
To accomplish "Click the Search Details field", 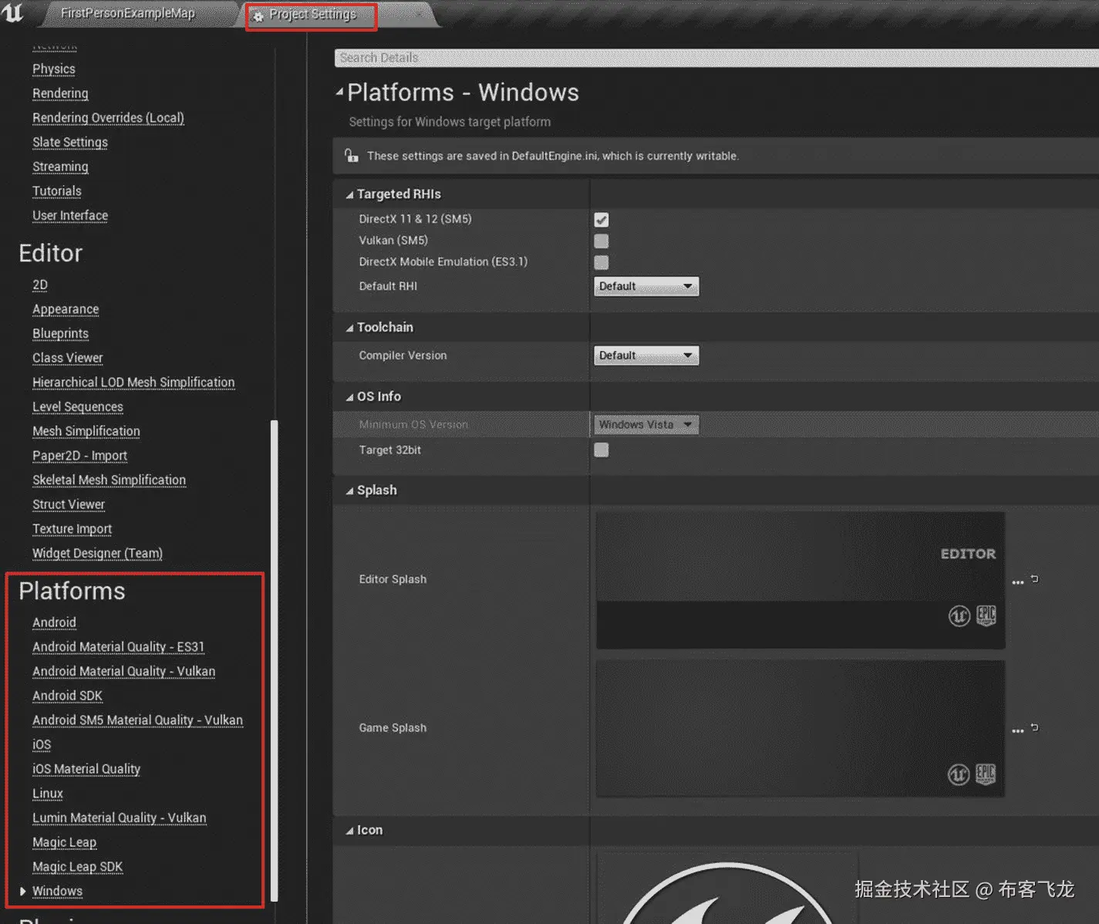I will [716, 58].
